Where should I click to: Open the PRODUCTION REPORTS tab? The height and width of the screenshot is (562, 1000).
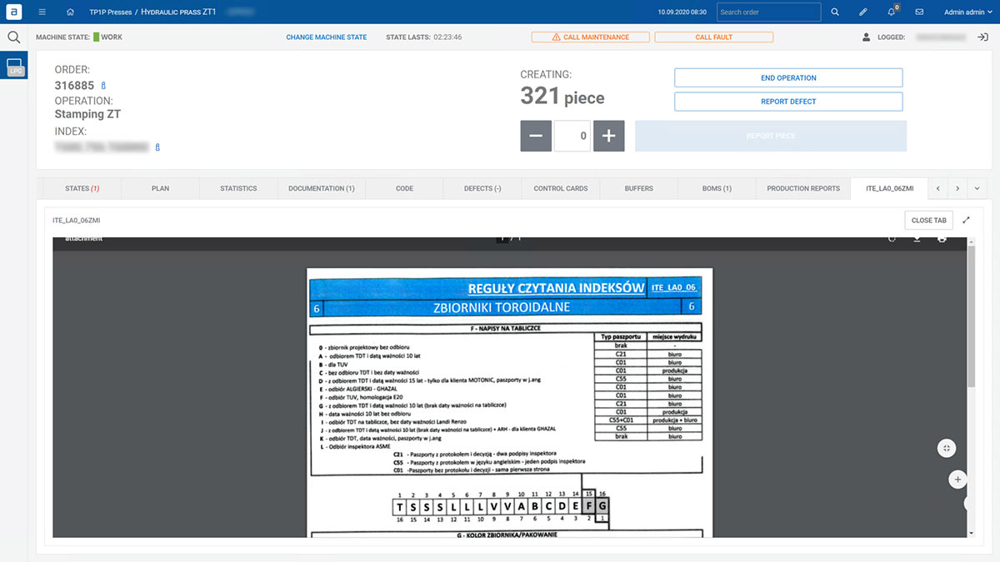803,189
